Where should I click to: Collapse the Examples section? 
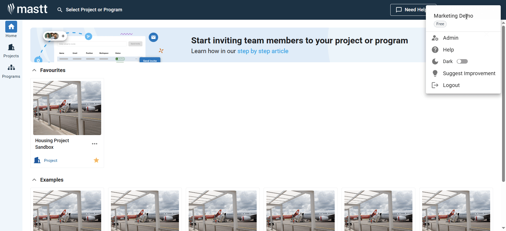pos(34,180)
